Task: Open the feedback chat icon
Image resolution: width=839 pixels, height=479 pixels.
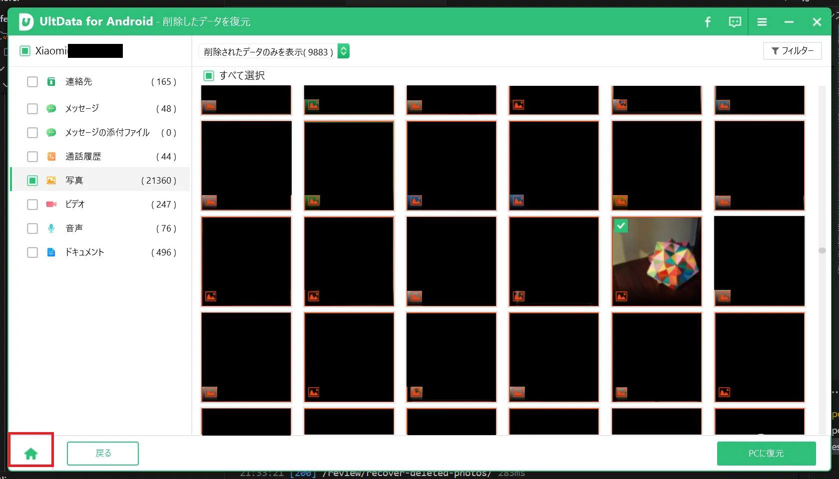Action: (735, 22)
